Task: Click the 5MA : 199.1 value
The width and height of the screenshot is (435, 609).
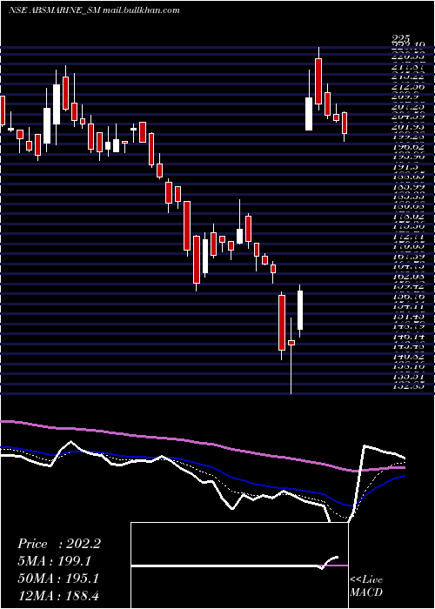Action: (x=54, y=560)
